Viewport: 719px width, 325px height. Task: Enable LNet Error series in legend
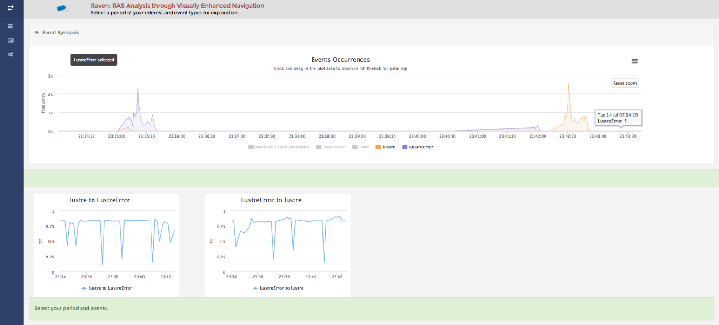[333, 147]
